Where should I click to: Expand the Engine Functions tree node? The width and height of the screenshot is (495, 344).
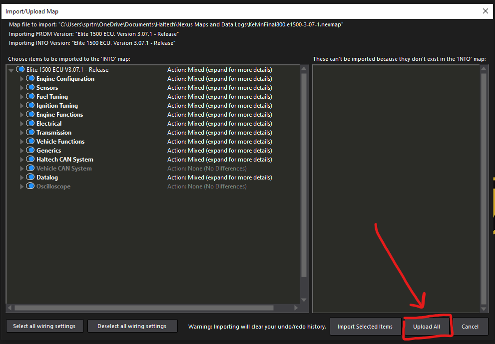coord(21,115)
